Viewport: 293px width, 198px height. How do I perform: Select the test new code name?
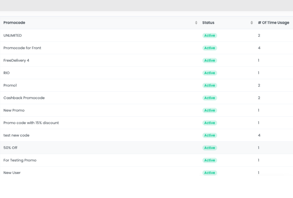click(16, 135)
